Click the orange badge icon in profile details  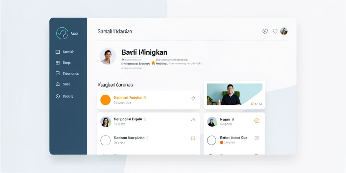(153, 63)
